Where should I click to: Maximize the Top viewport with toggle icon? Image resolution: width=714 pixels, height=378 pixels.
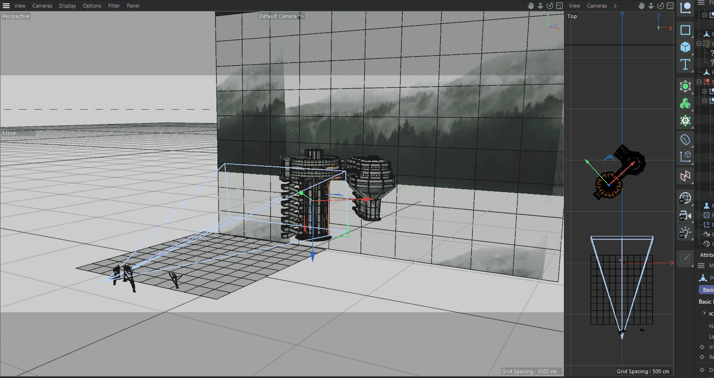[671, 6]
